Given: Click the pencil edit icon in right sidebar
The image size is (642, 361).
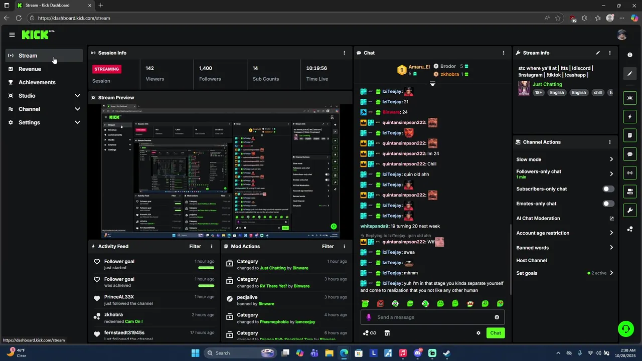Looking at the screenshot, I should click(x=630, y=74).
